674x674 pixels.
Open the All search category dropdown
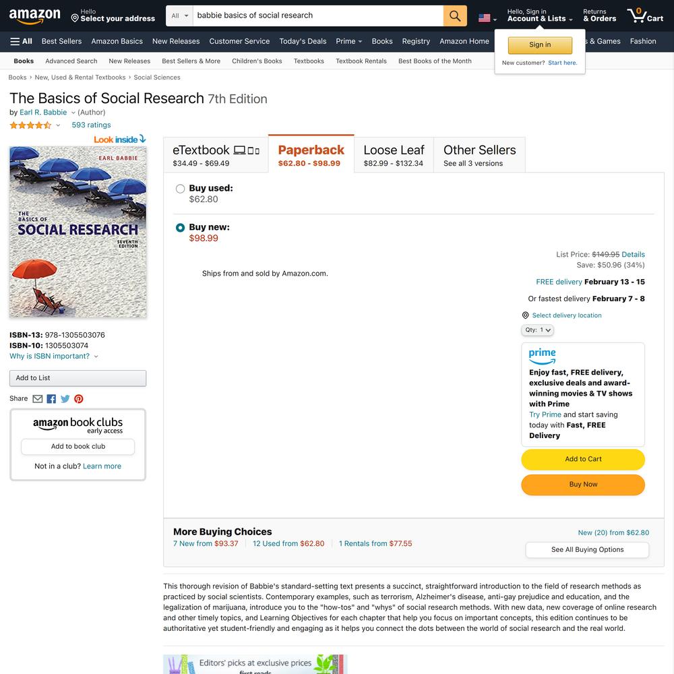pyautogui.click(x=180, y=16)
